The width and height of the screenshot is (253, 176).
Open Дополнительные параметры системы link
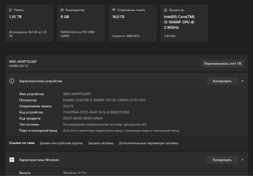pyautogui.click(x=149, y=143)
